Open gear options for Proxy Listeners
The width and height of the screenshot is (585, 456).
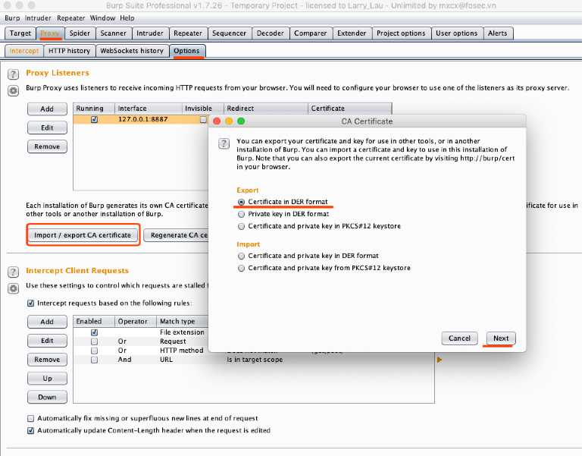pos(14,91)
